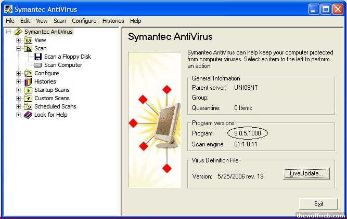Open the Histories menu

click(113, 21)
